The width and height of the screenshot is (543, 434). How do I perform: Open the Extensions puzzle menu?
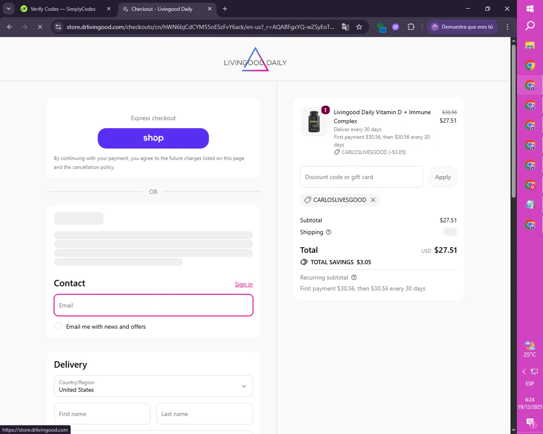coord(411,27)
